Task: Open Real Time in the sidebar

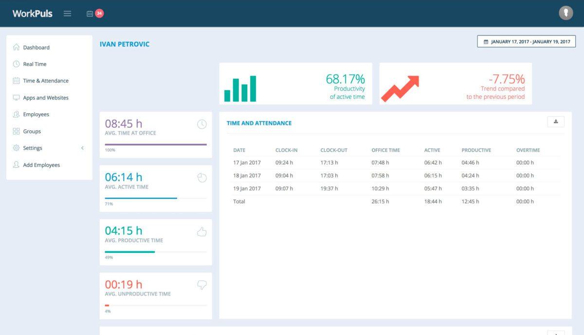Action: point(35,64)
